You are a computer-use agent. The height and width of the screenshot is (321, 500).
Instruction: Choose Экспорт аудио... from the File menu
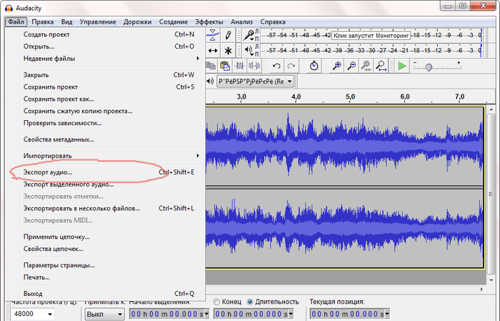point(48,172)
